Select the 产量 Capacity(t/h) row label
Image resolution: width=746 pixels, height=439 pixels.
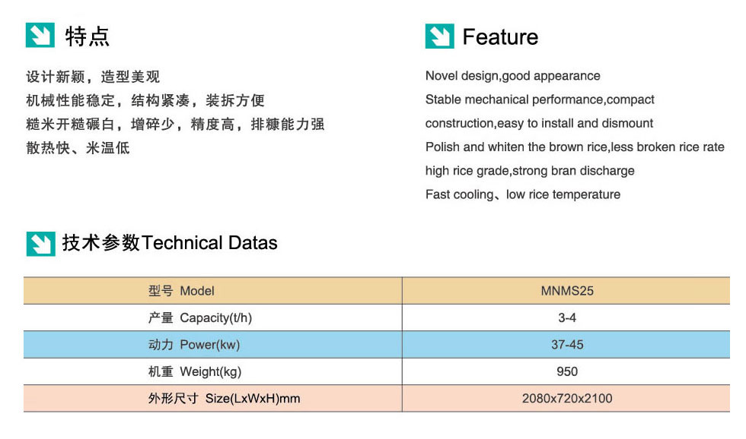tap(200, 318)
